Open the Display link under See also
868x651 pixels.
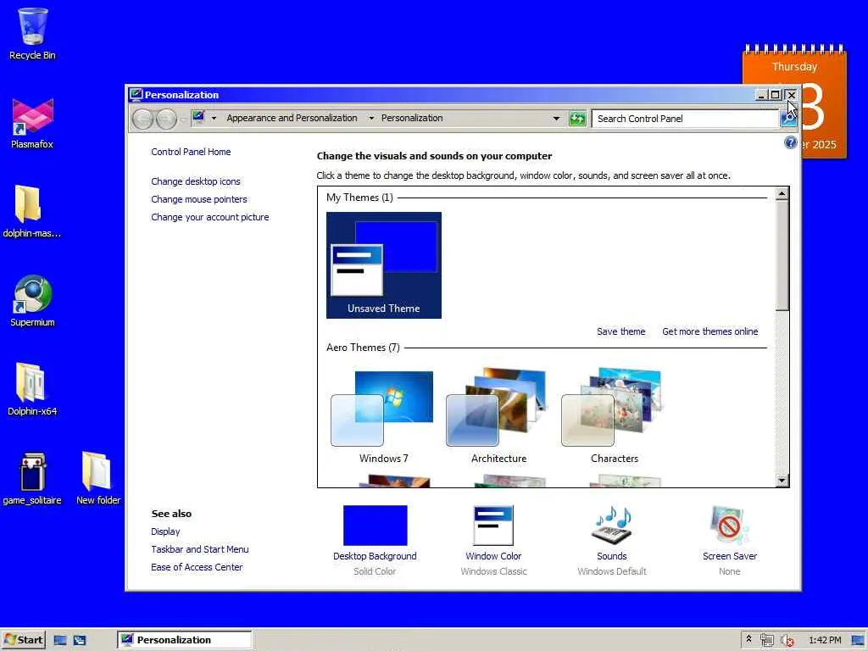(165, 531)
